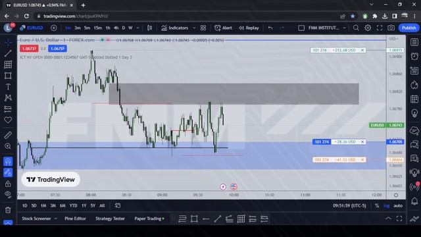
Task: Toggle lock all drawings
Action: click(8, 184)
